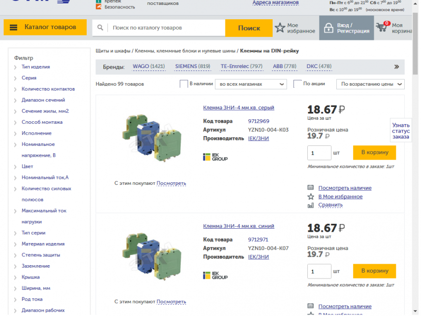Open the 'Каталог товаров' menu
The height and width of the screenshot is (316, 421).
45,28
